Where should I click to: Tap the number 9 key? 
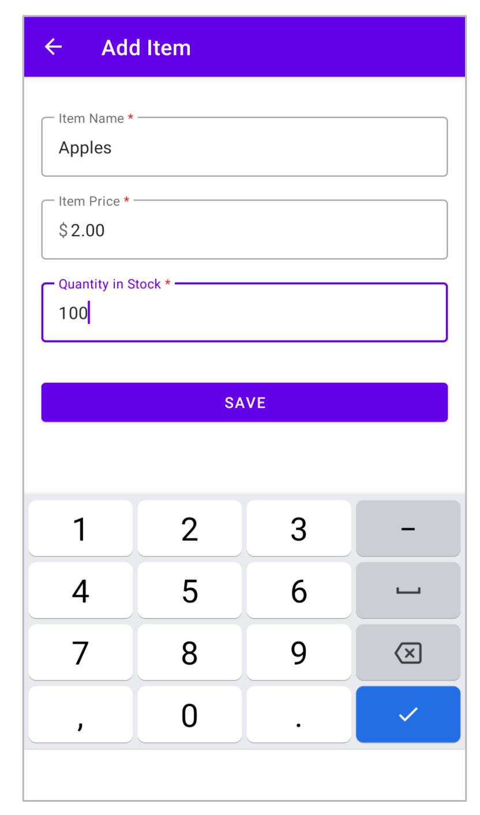pyautogui.click(x=299, y=652)
